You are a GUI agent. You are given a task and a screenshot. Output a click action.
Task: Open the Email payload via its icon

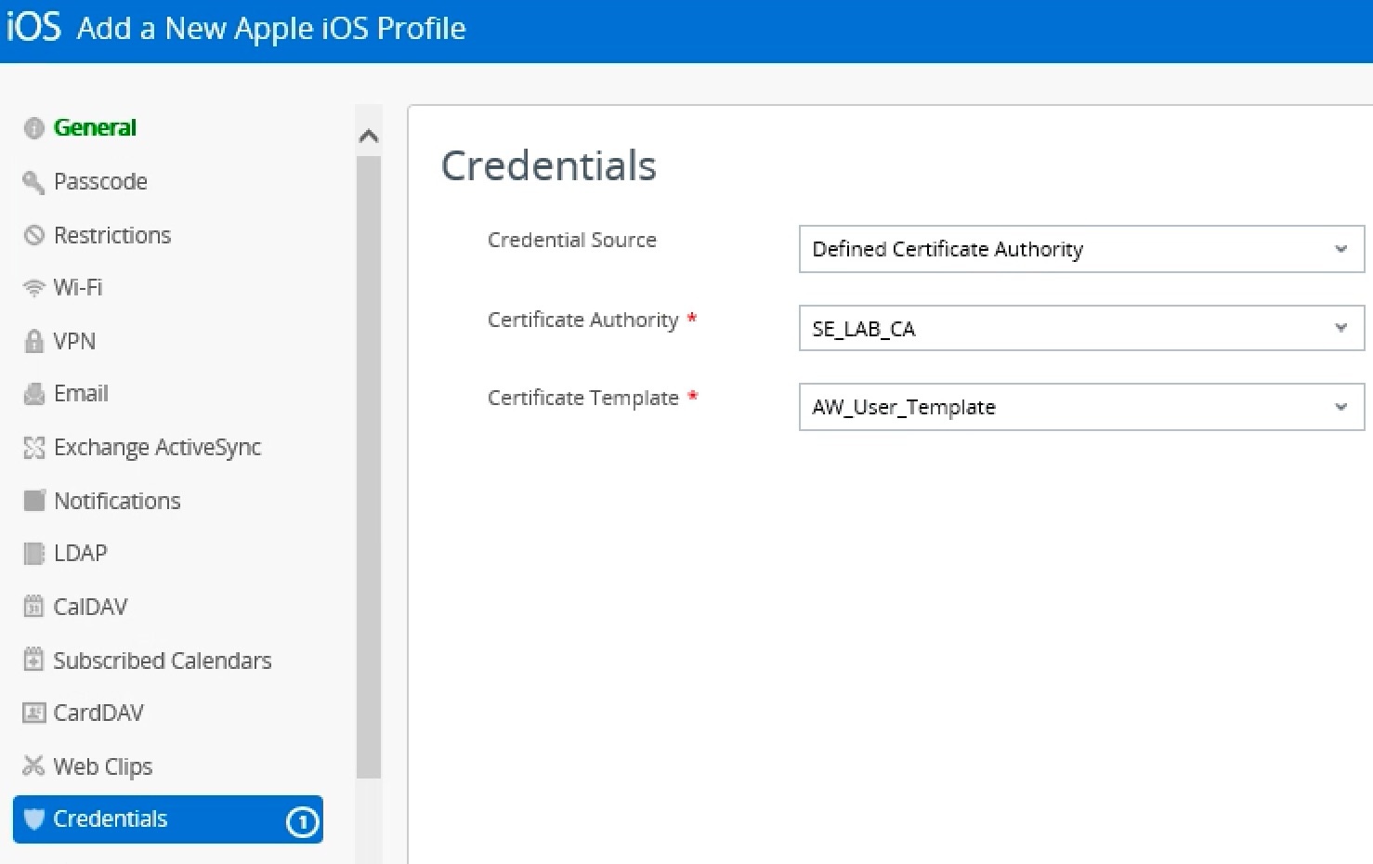click(33, 393)
